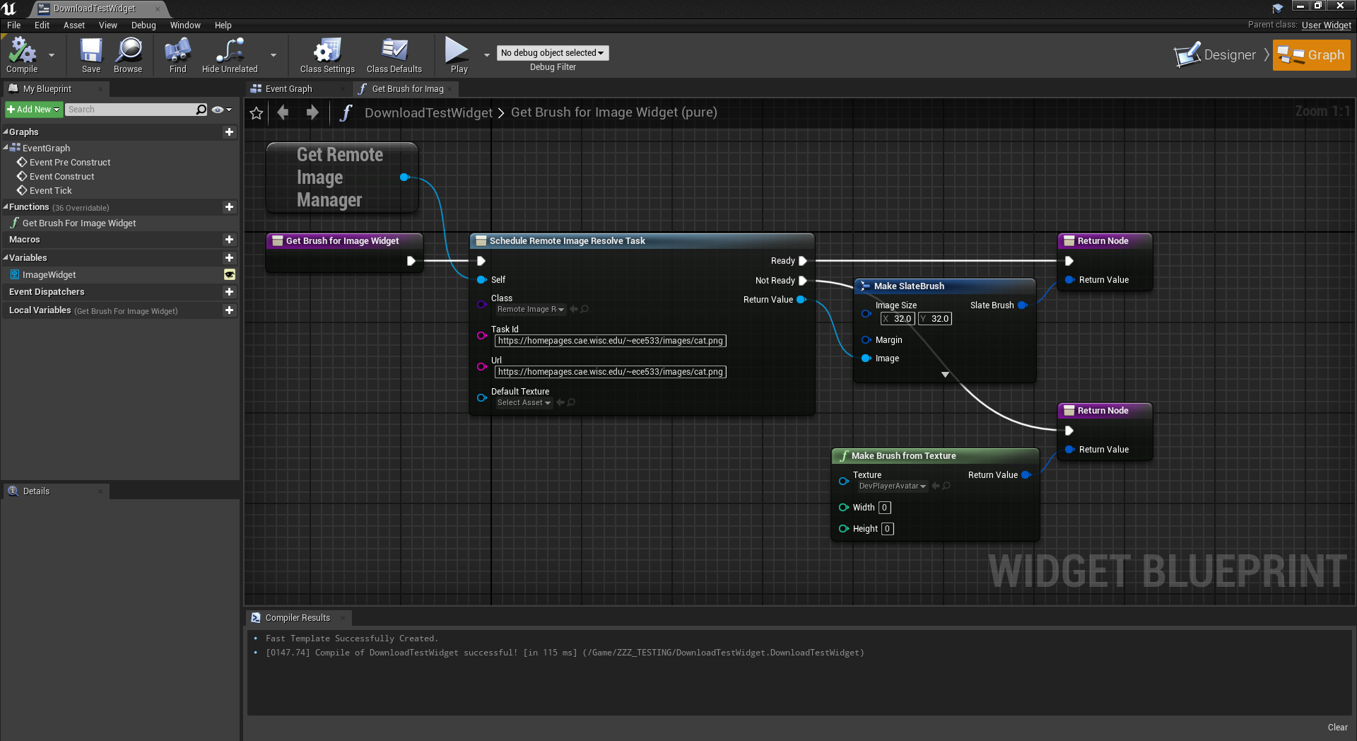Add a new function with plus icon
Viewport: 1357px width, 741px height.
[x=229, y=207]
